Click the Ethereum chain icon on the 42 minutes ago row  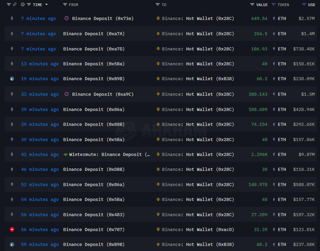tap(12, 155)
